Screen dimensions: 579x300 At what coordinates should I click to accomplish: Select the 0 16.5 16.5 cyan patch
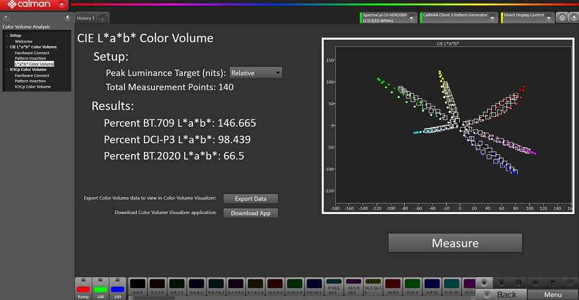point(334,287)
